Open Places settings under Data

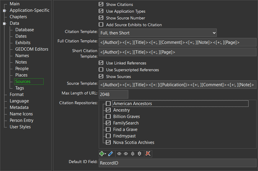coord(22,75)
